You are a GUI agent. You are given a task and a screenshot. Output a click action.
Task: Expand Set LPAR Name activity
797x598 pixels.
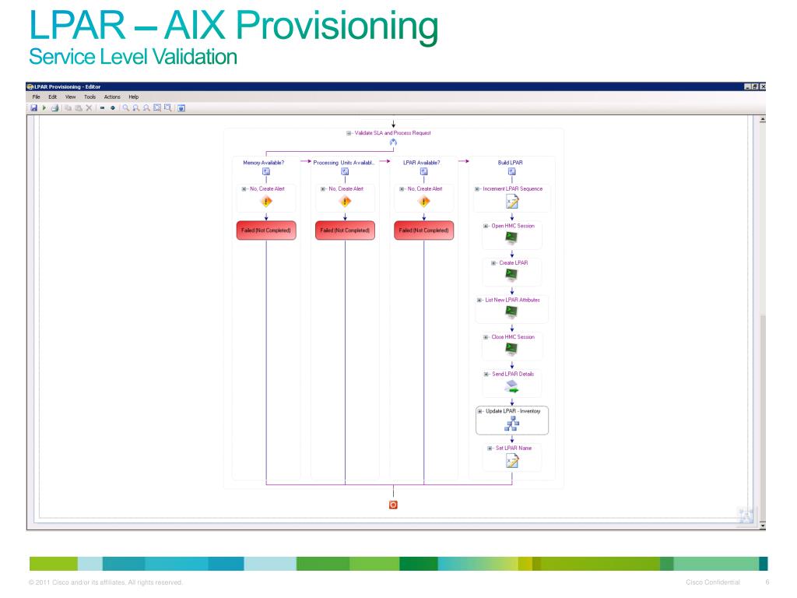point(490,449)
